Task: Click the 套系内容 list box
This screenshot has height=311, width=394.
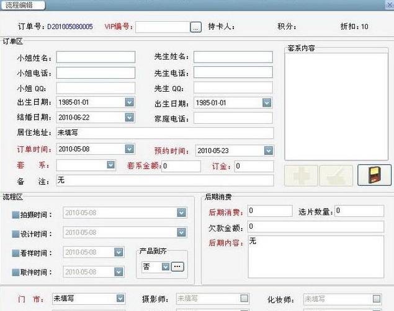Action: [336, 106]
